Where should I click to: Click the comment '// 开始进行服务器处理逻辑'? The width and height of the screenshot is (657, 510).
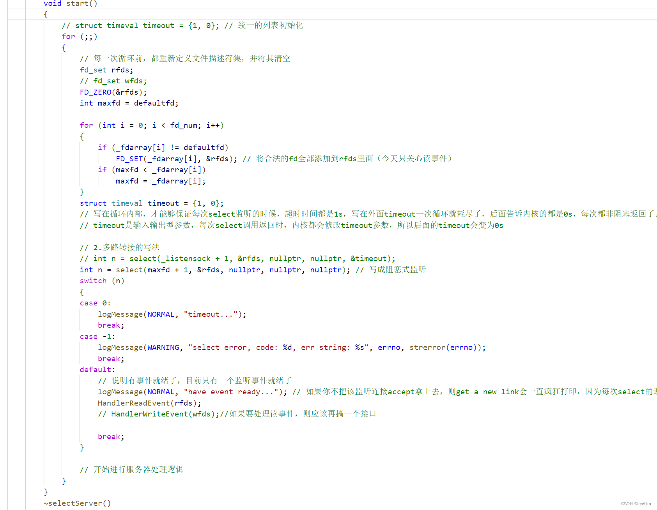tap(132, 470)
